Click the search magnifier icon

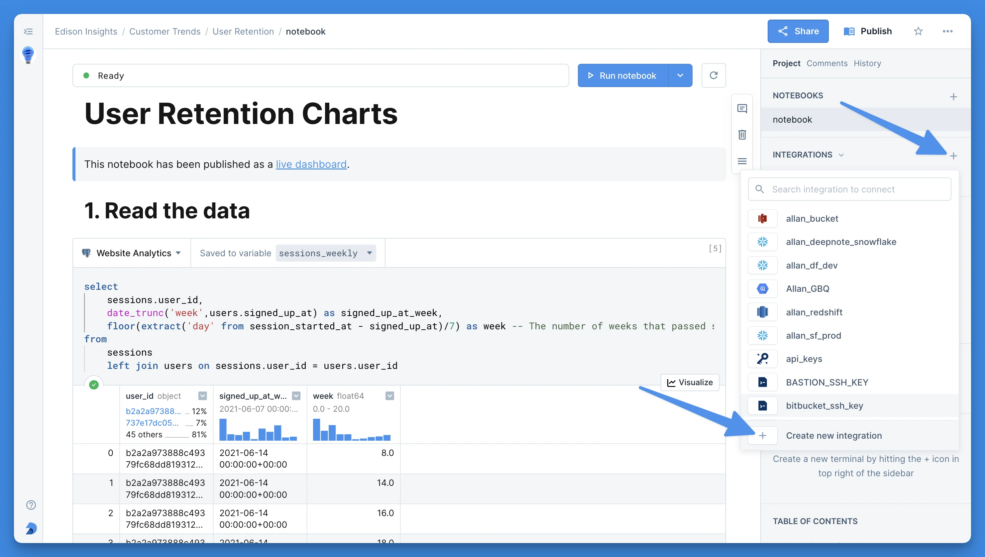click(x=760, y=189)
